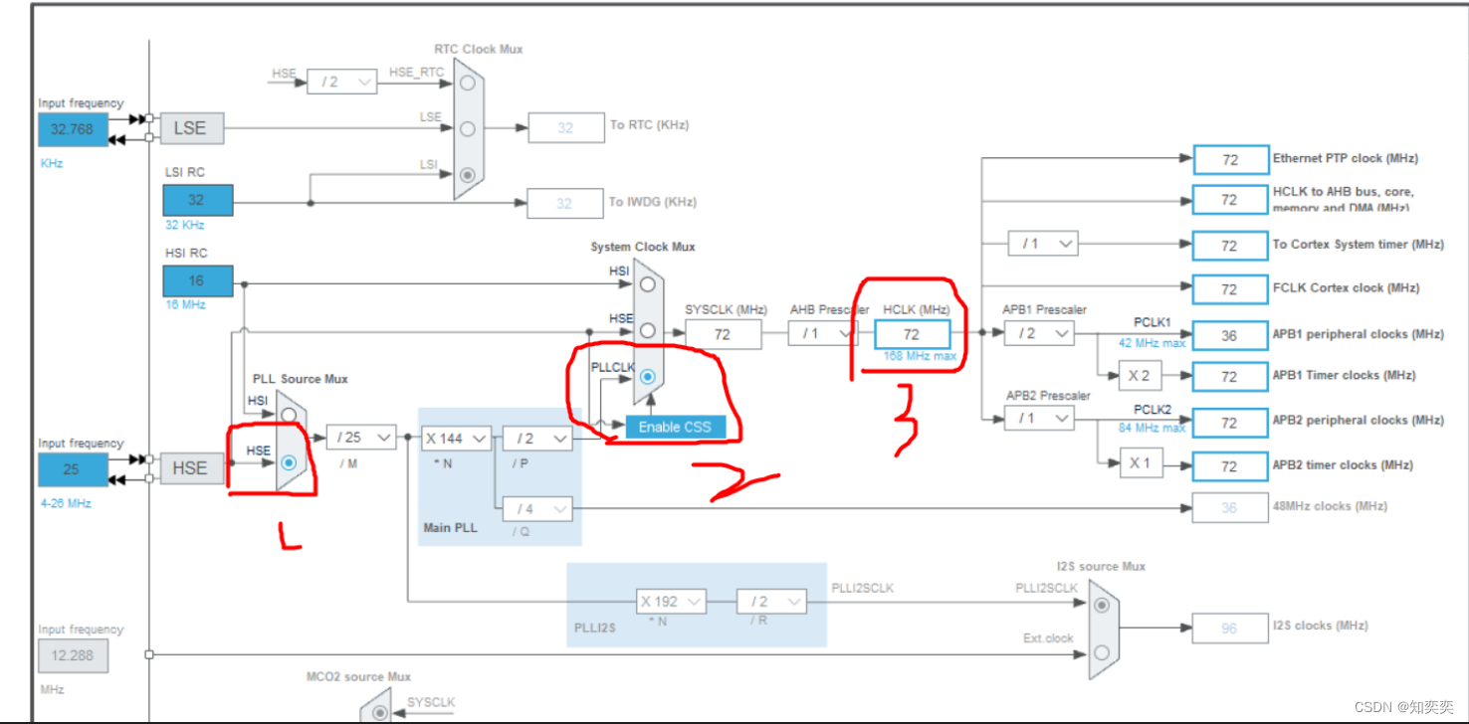Click the Enable CSS button
This screenshot has width=1469, height=724.
[675, 427]
